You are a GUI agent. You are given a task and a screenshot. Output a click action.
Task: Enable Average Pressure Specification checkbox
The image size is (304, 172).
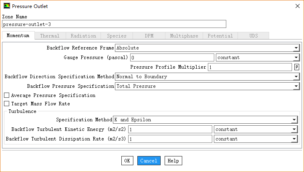coord(6,96)
